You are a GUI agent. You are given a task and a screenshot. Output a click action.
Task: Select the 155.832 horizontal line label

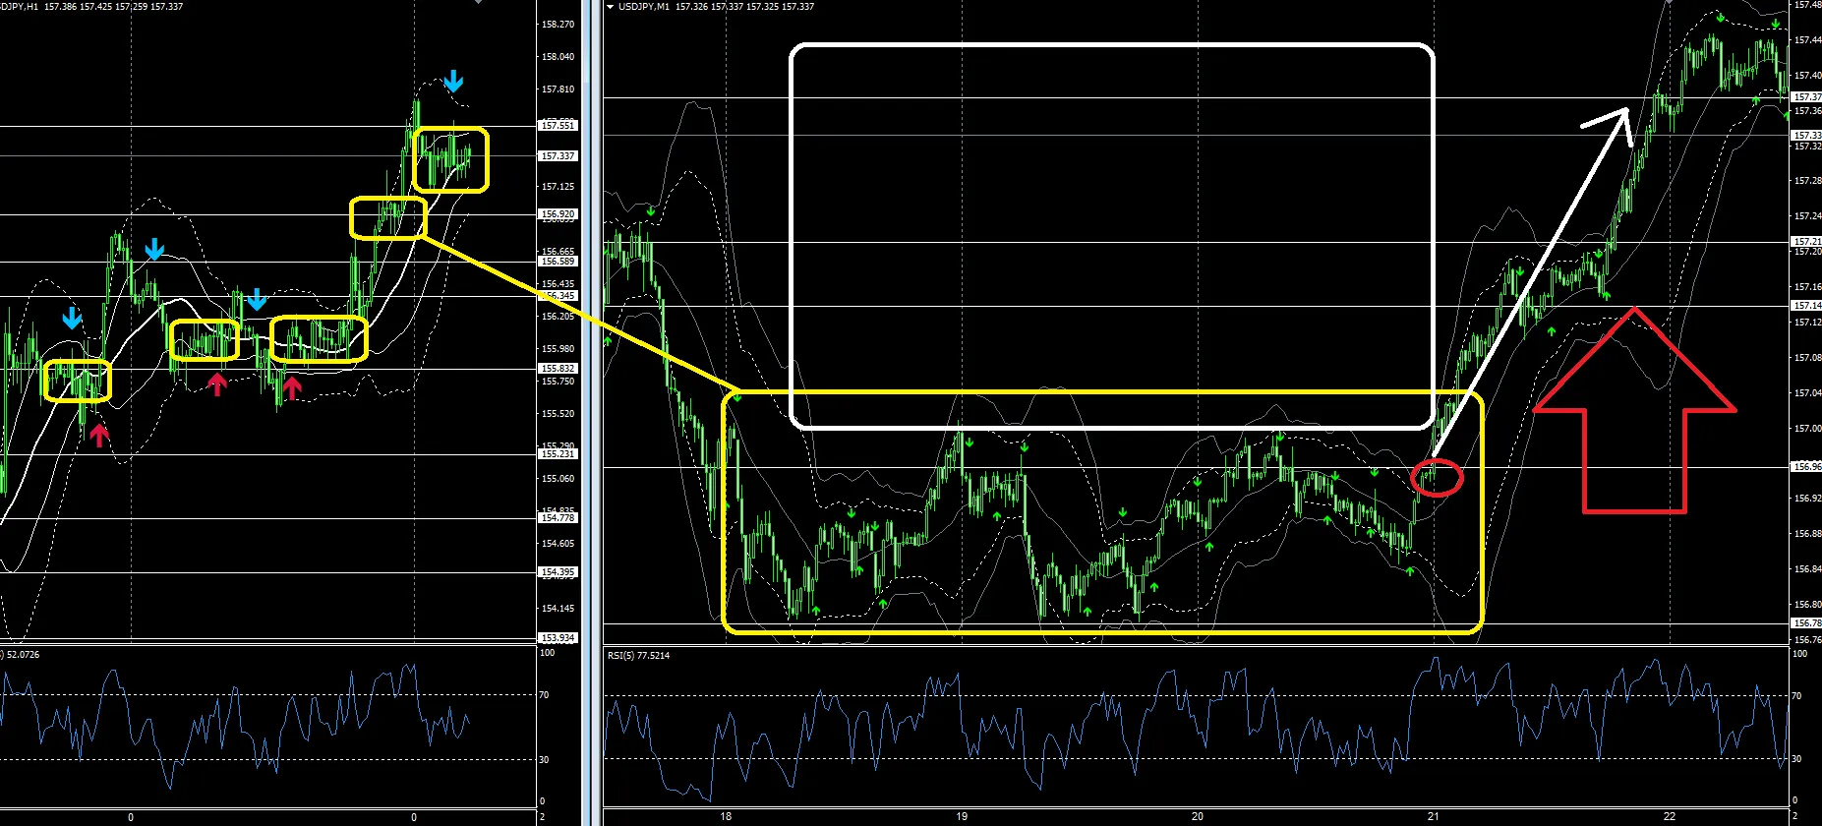click(x=558, y=369)
